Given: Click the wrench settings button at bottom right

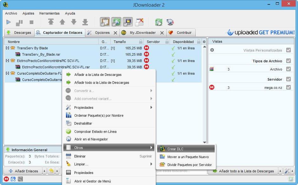Looking at the screenshot, I should (x=287, y=171).
